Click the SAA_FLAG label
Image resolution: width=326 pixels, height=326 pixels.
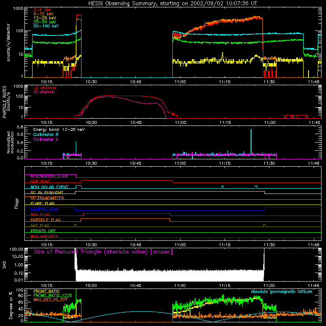pos(40,215)
